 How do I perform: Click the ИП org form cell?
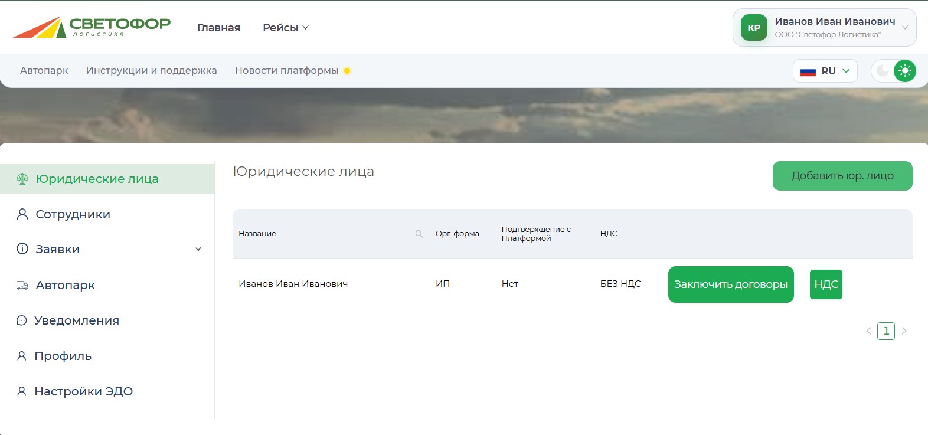(x=443, y=284)
